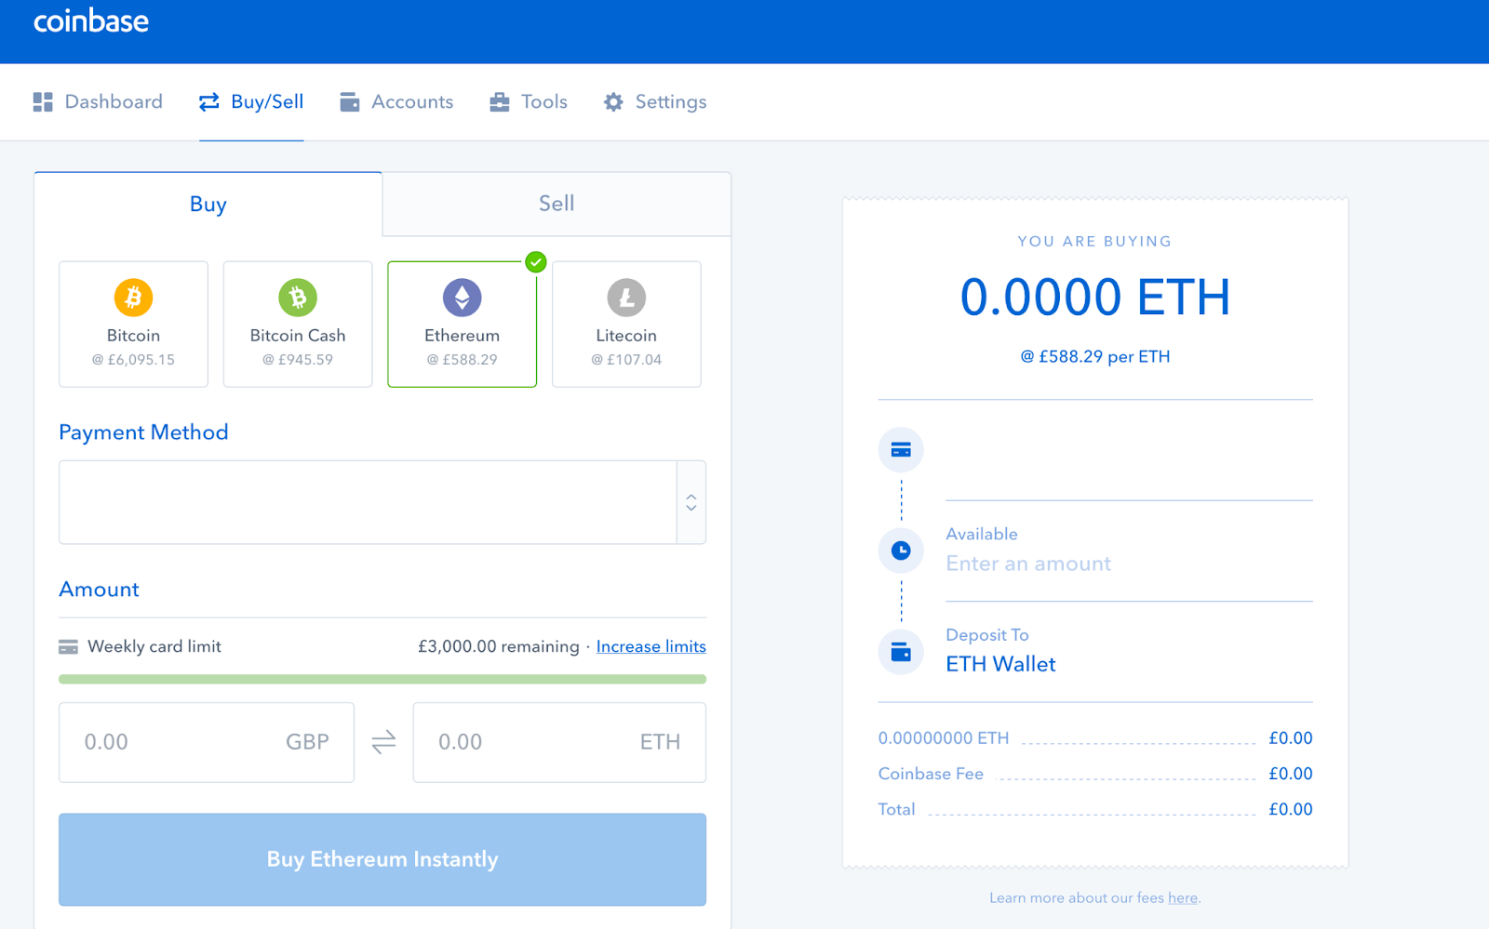The width and height of the screenshot is (1489, 929).
Task: Click the Accounts wallet icon
Action: coord(350,102)
